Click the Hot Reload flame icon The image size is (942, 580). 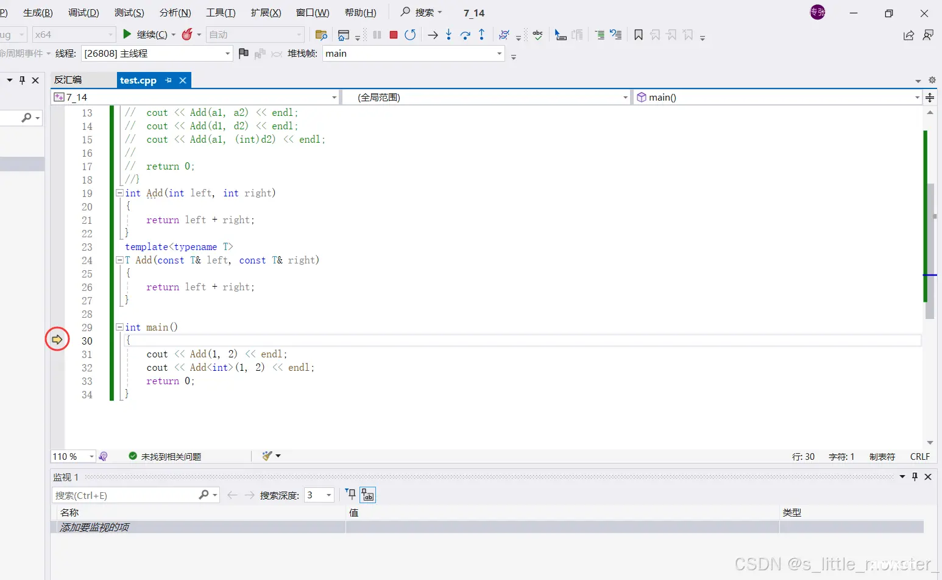click(x=187, y=34)
